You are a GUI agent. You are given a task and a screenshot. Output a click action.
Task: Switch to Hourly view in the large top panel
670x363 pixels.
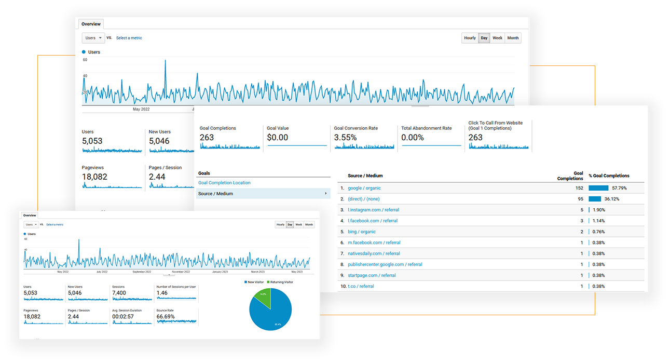tap(470, 38)
